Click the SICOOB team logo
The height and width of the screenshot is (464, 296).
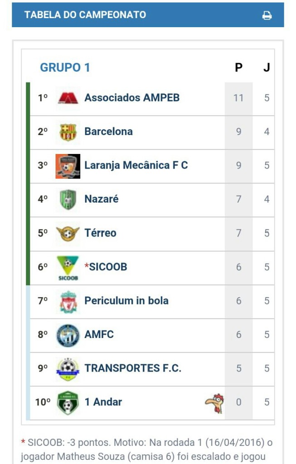pyautogui.click(x=68, y=268)
